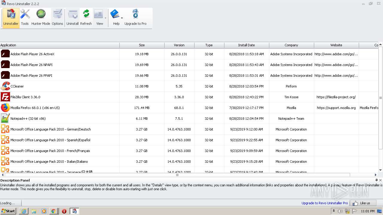Select 'Mozilla Firefox 68.0.1 (x86 en-US)' text
383x215 pixels.
[35, 108]
